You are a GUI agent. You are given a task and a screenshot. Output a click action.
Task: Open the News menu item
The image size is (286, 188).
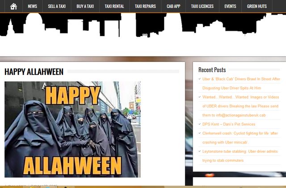(32, 6)
